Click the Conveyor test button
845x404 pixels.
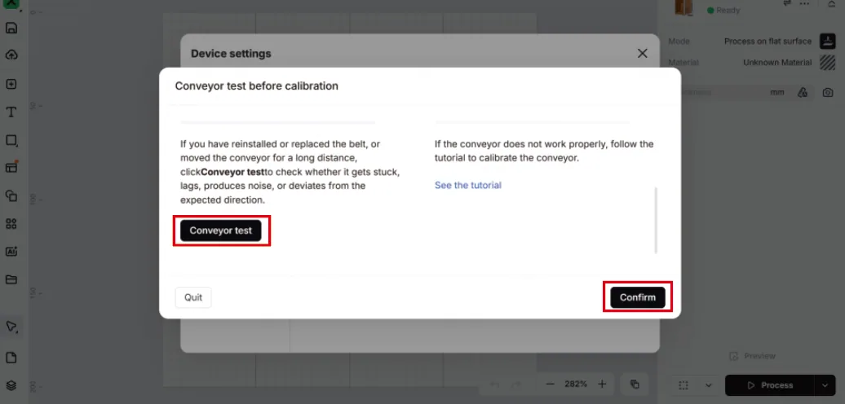pyautogui.click(x=221, y=231)
